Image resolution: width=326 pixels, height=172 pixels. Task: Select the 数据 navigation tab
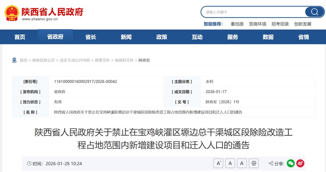(x=268, y=37)
